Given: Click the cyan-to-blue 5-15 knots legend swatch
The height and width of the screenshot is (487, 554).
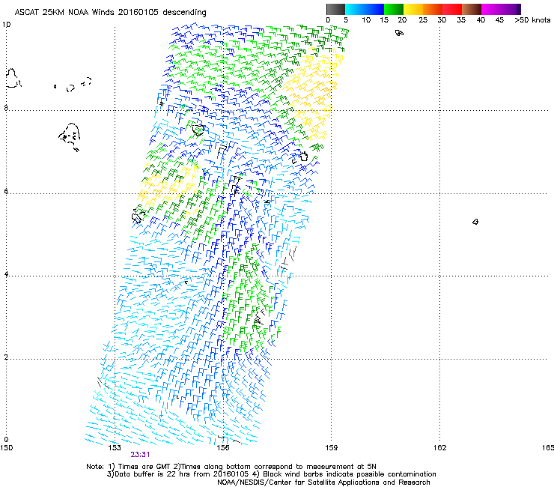Looking at the screenshot, I should [365, 9].
